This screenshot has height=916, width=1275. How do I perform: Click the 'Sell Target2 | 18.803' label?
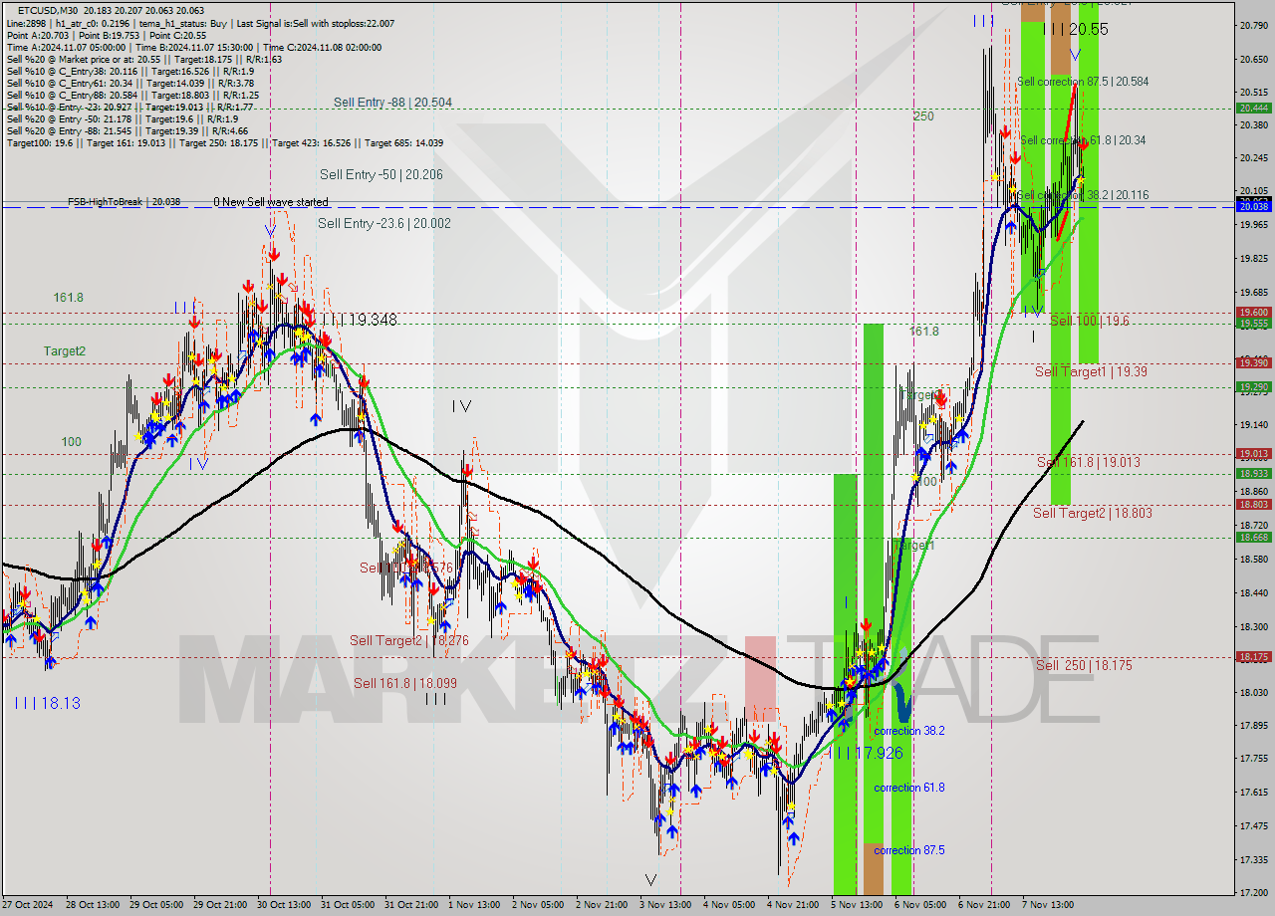(x=1093, y=513)
